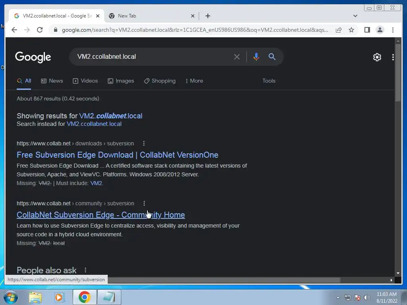The image size is (407, 305).
Task: Click the browser forward arrow
Action: [27, 30]
